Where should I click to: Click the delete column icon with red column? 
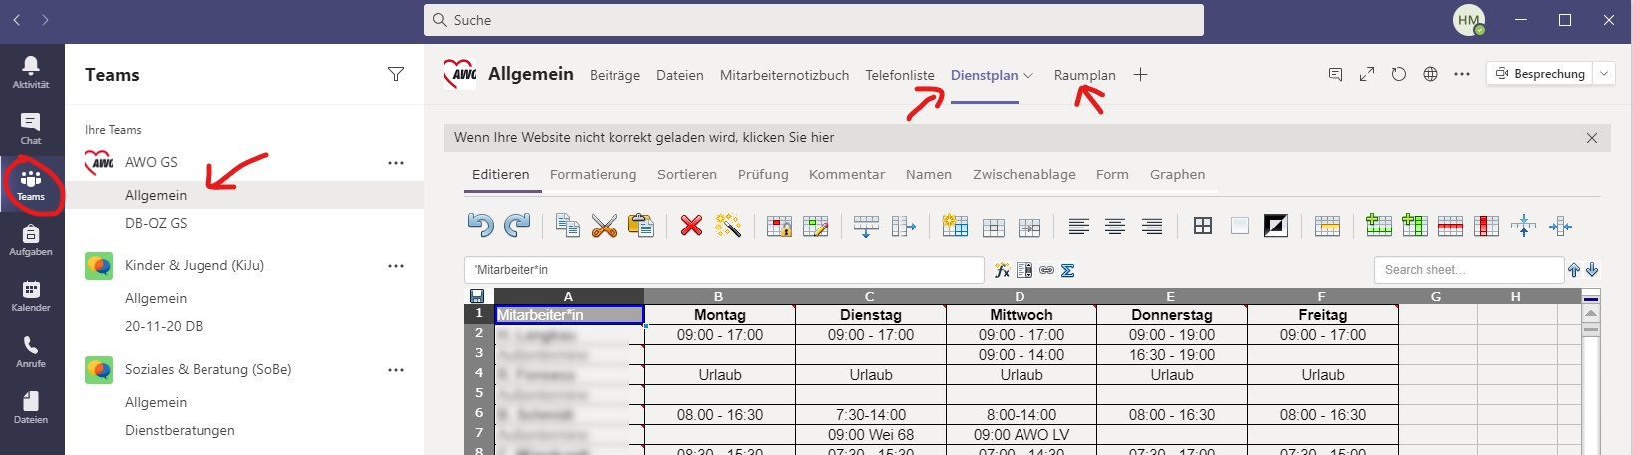[x=1487, y=227]
